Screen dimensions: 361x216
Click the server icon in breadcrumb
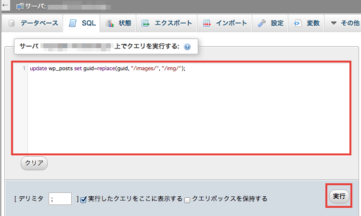20,7
